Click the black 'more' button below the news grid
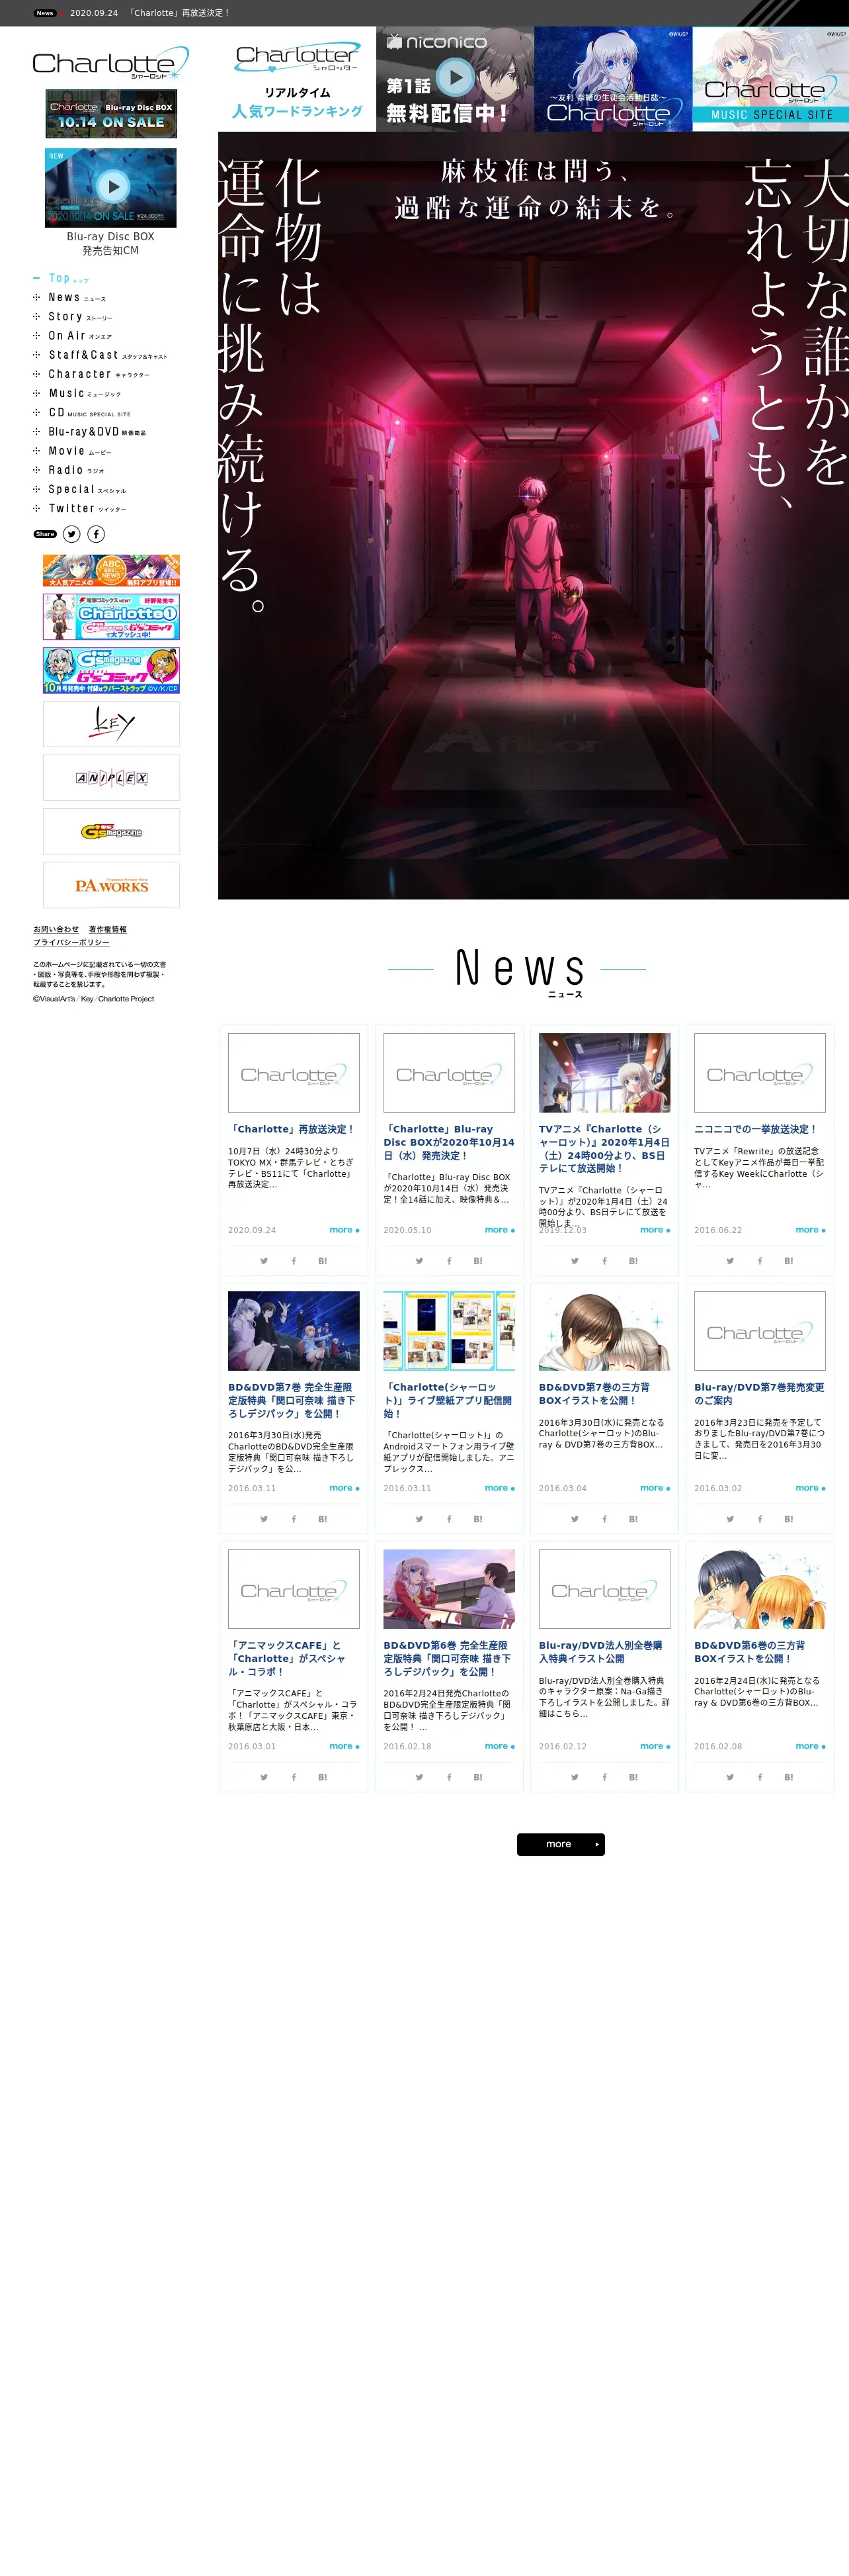Image resolution: width=849 pixels, height=2576 pixels. (560, 1844)
